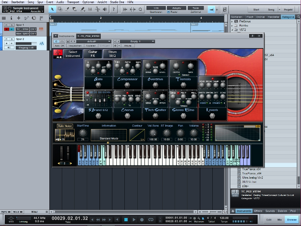Toggle Gate effect footswitch
Screen dimensions: 301x226
[98, 85]
